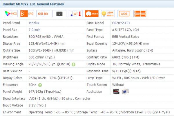This screenshot has width=174, height=116.
Task: Select the 800(RGB)×480 , WVGA resolution value
Action: pyautogui.click(x=46, y=37)
